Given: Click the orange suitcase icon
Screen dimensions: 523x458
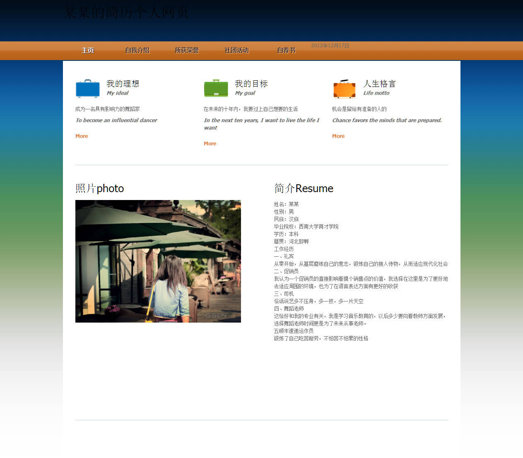Looking at the screenshot, I should point(345,89).
